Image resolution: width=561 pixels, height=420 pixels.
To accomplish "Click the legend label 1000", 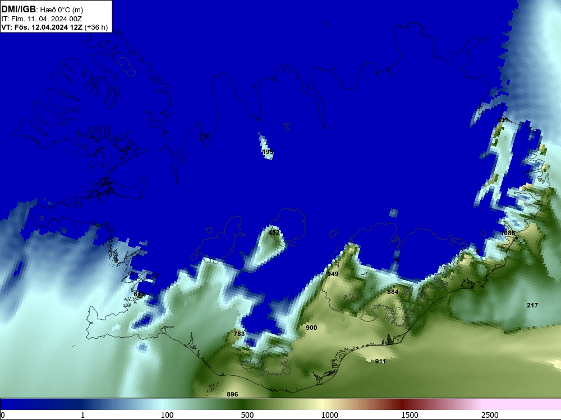I will click(329, 415).
